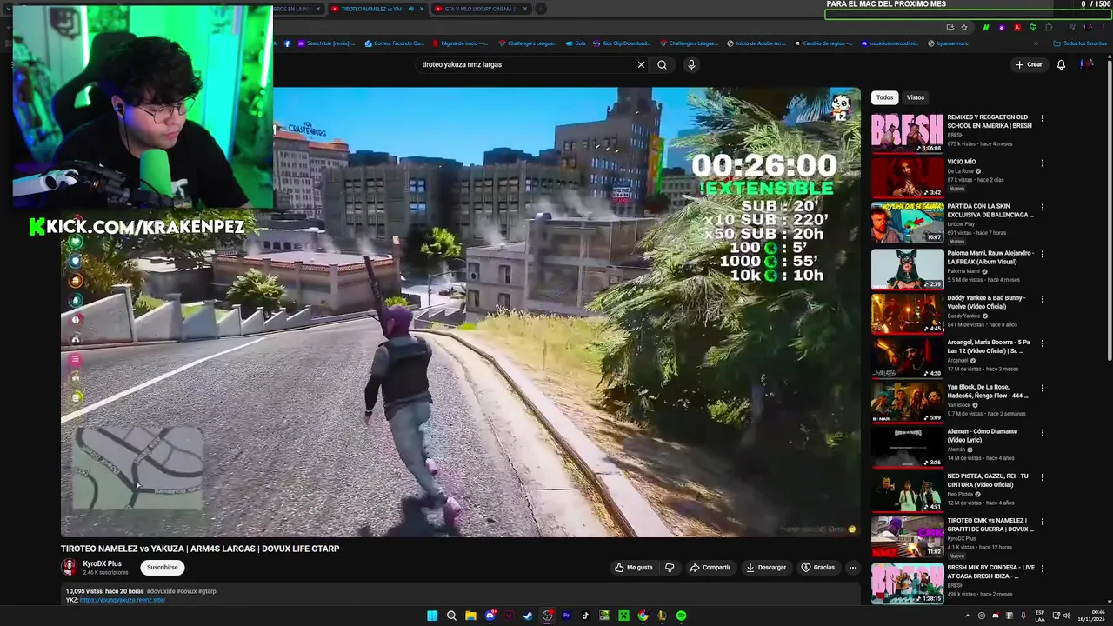Image resolution: width=1113 pixels, height=626 pixels.
Task: Open the Cambio de region bookmark
Action: 822,43
